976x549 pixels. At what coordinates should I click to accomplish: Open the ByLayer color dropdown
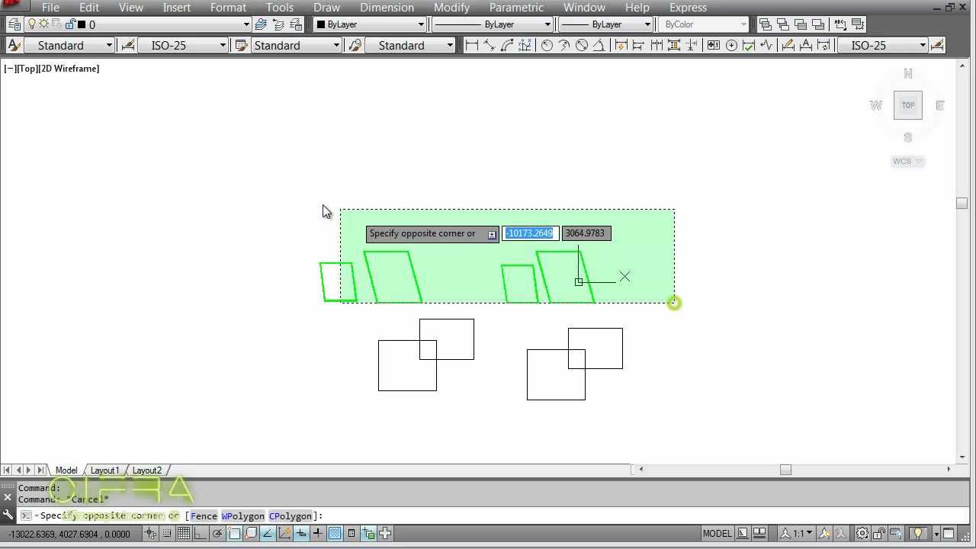(x=370, y=24)
